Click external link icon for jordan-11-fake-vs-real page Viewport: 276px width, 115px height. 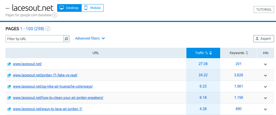pyautogui.click(x=9, y=75)
